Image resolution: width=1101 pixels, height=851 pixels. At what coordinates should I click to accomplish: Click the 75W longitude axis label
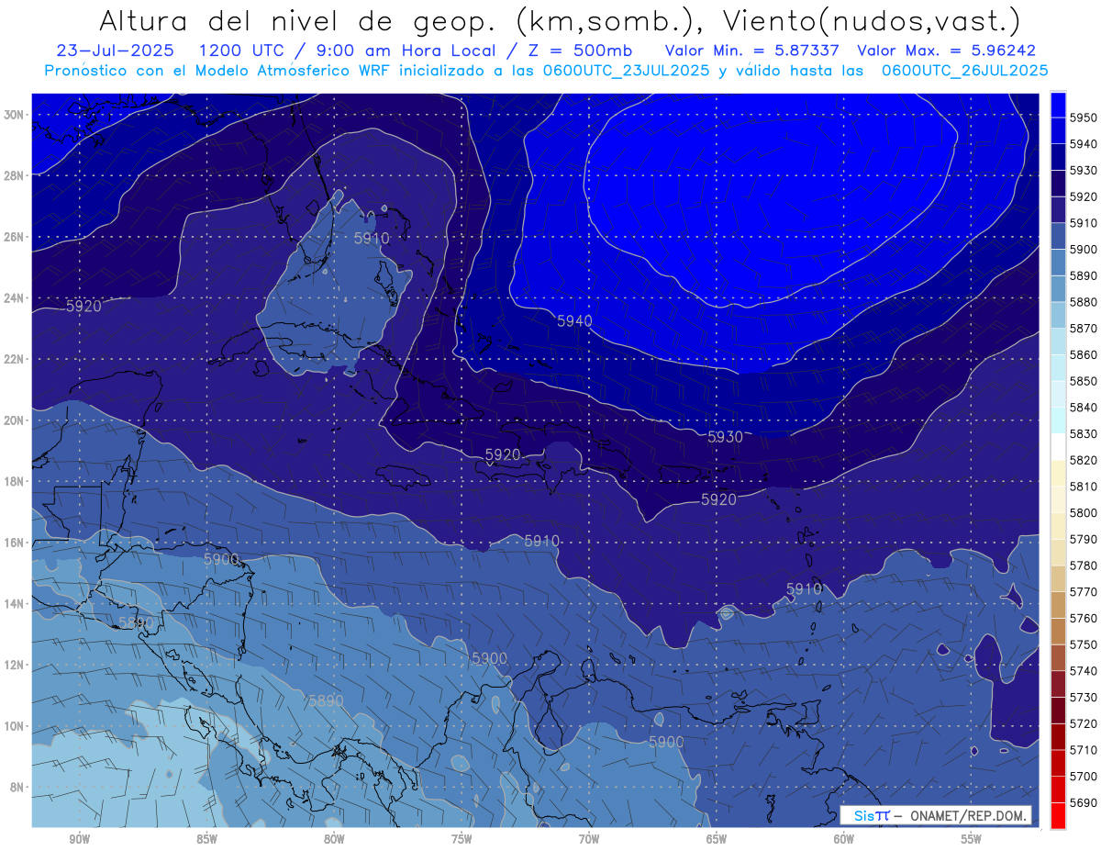point(462,839)
